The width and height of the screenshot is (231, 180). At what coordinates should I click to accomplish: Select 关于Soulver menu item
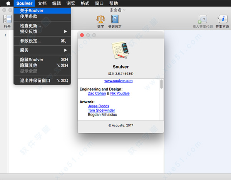coord(42,11)
